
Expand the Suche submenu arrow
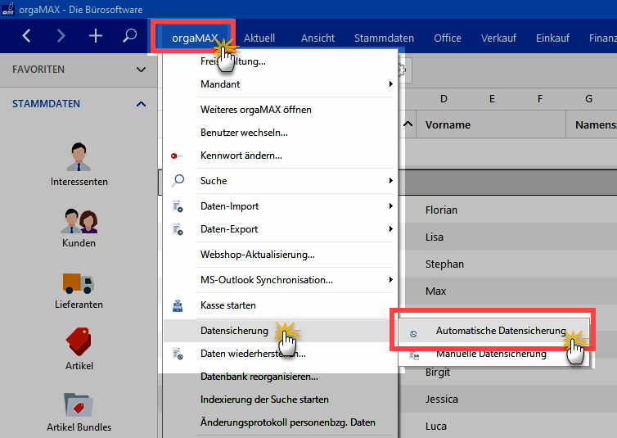tap(391, 181)
